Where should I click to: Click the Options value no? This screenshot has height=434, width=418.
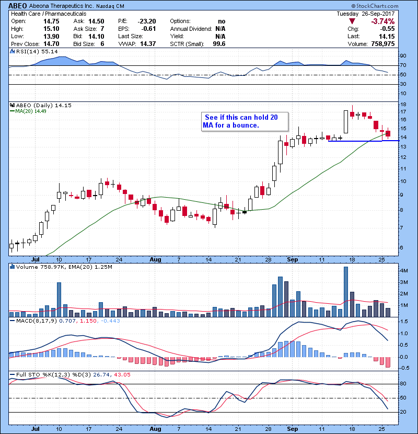222,21
